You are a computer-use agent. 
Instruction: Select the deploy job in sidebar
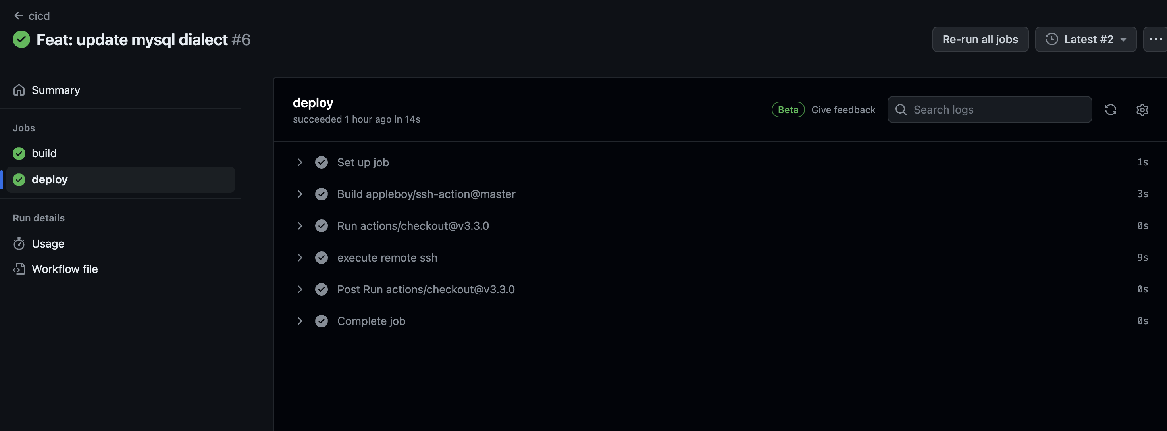tap(49, 180)
